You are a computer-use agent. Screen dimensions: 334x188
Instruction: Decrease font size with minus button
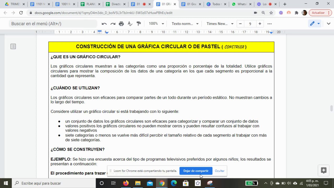240,24
